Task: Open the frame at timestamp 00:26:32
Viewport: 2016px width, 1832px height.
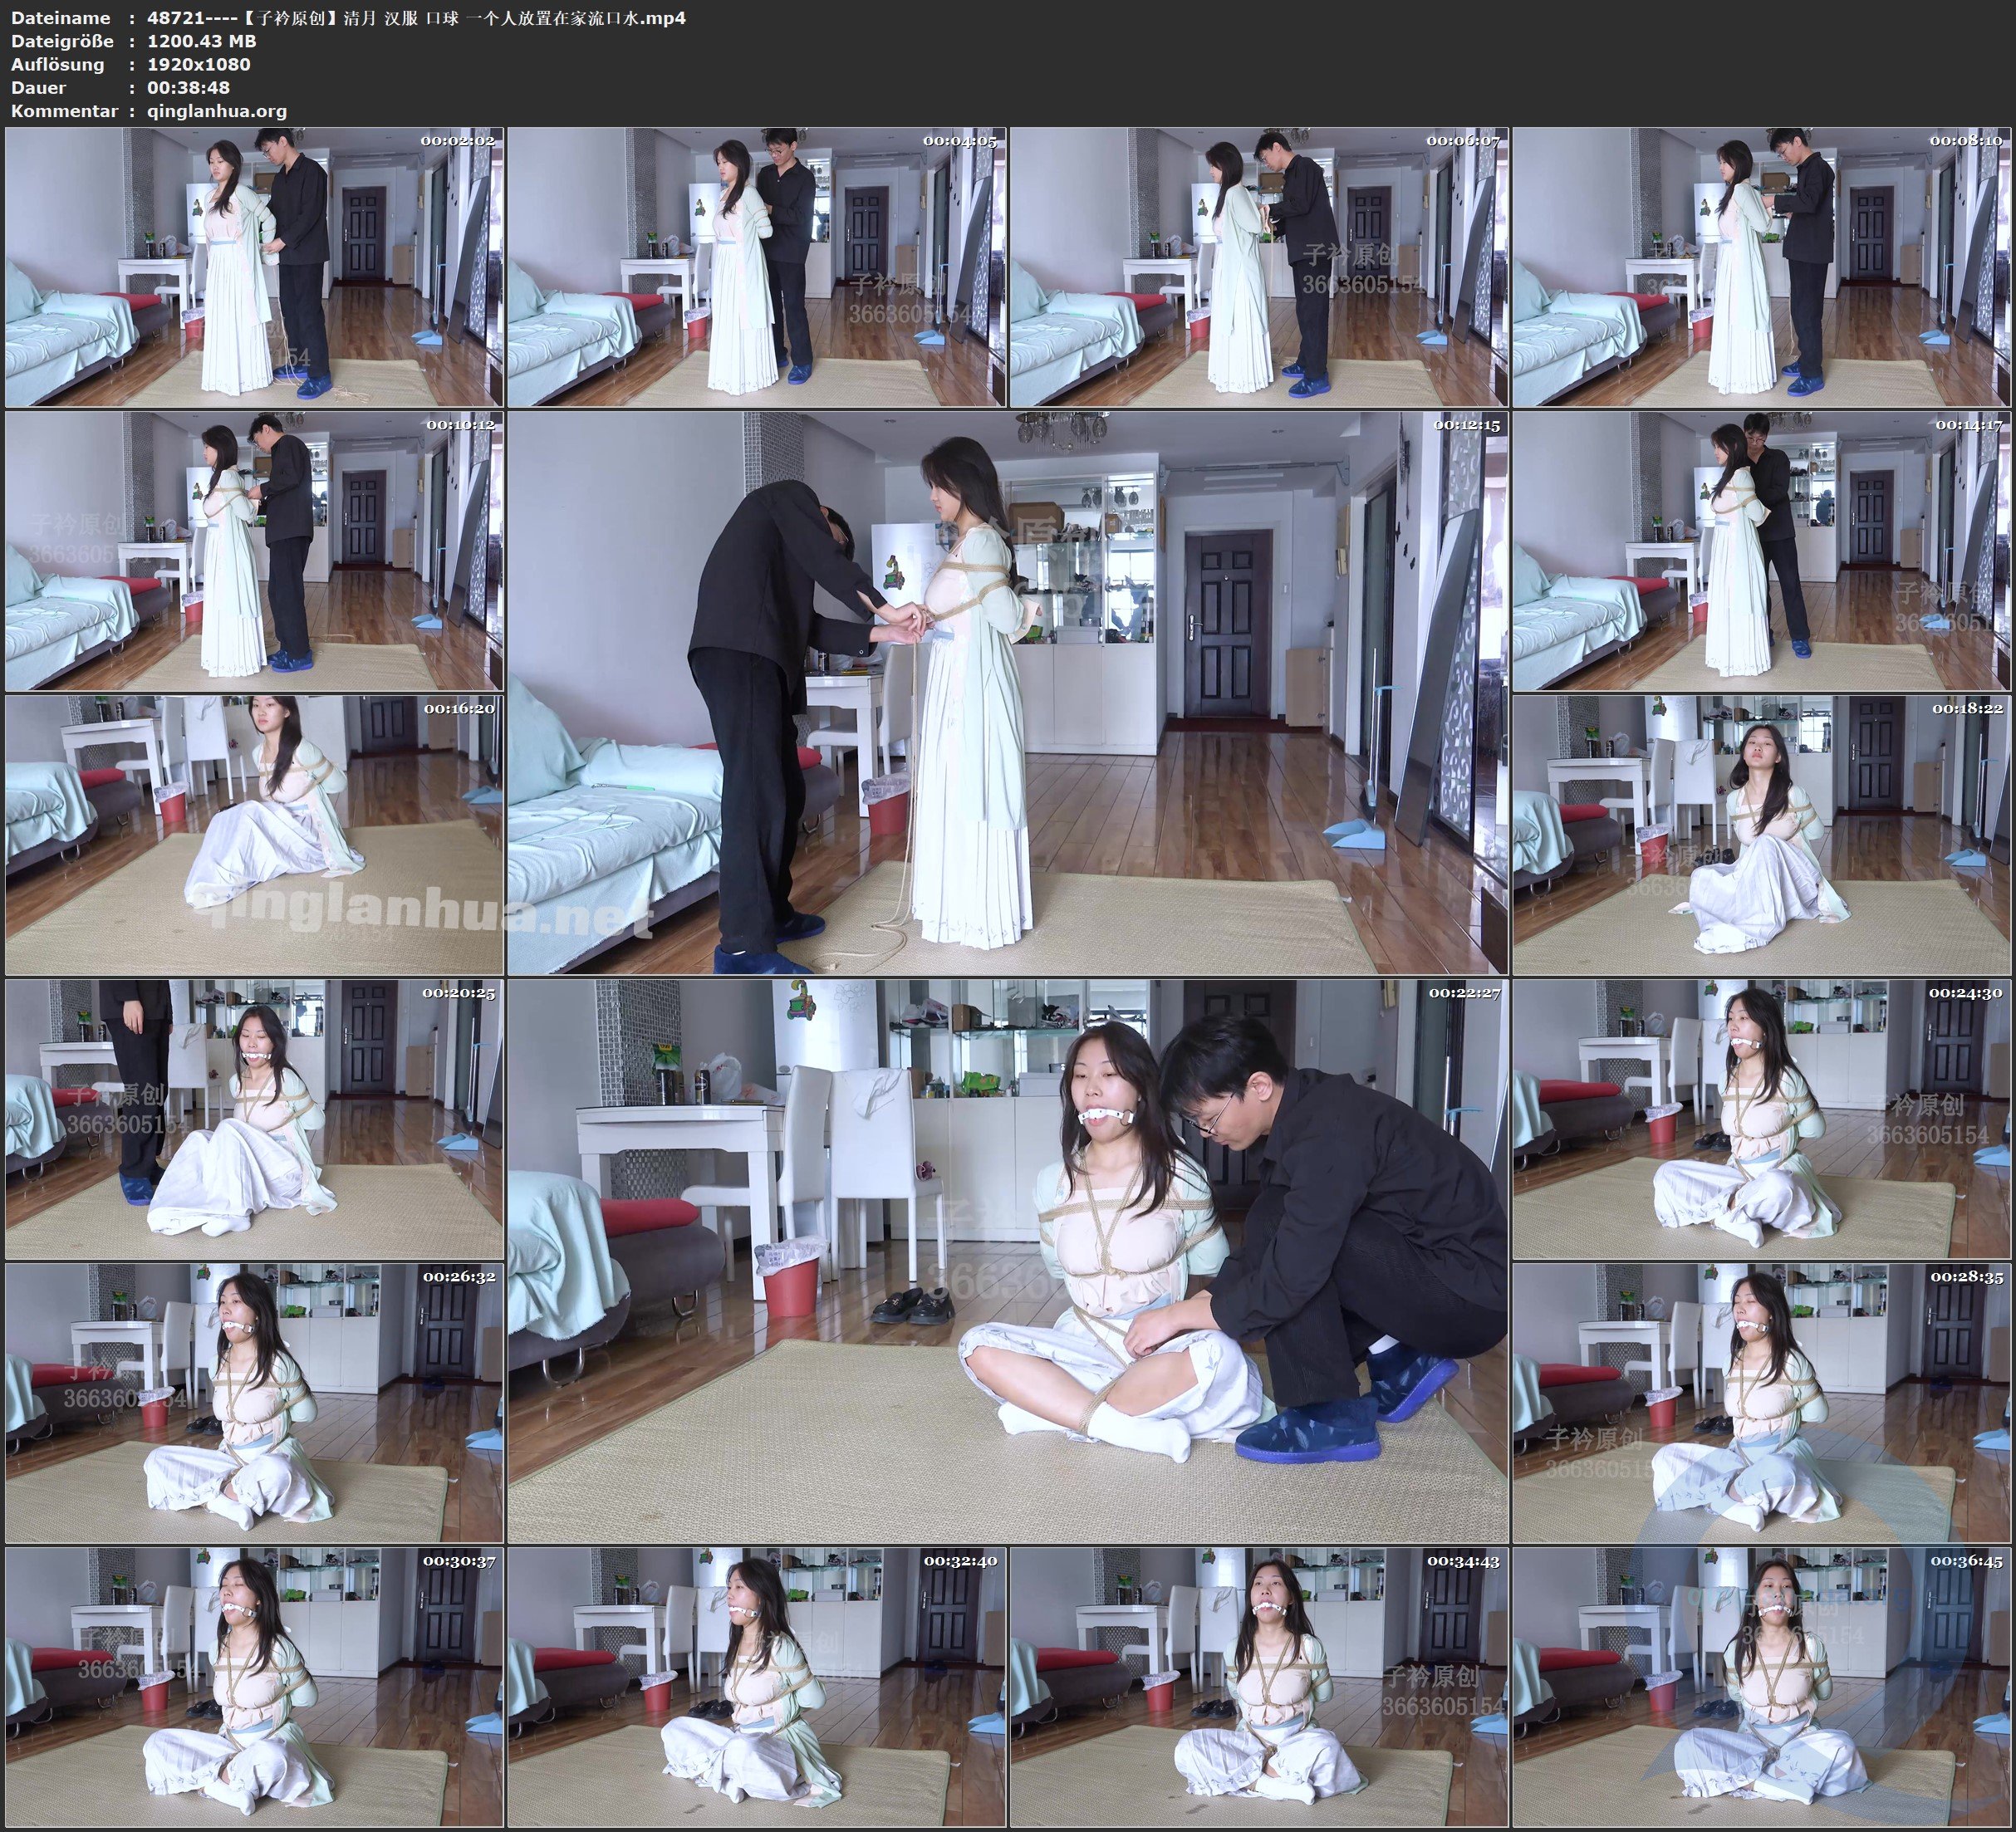Action: [x=254, y=1402]
